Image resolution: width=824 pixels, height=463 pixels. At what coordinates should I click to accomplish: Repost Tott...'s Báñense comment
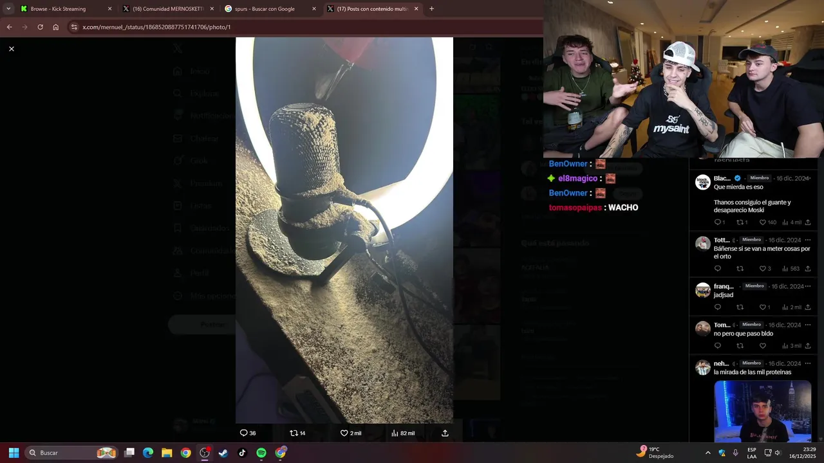click(x=740, y=269)
